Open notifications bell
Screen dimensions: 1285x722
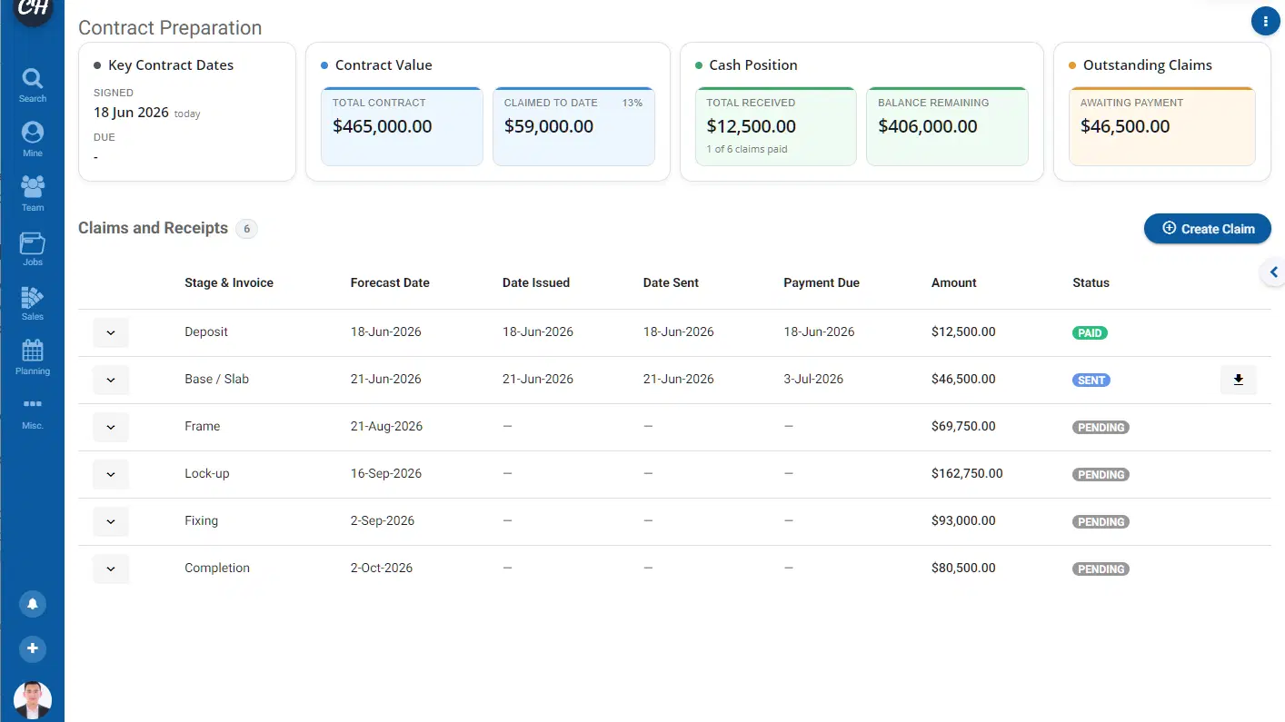[x=33, y=604]
